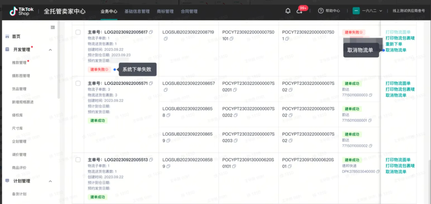This screenshot has height=204, width=431.
Task: Tick the checkbox for order LOG20230922005571
Action: [x=78, y=83]
